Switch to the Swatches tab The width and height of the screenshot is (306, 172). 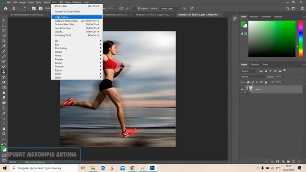254,17
